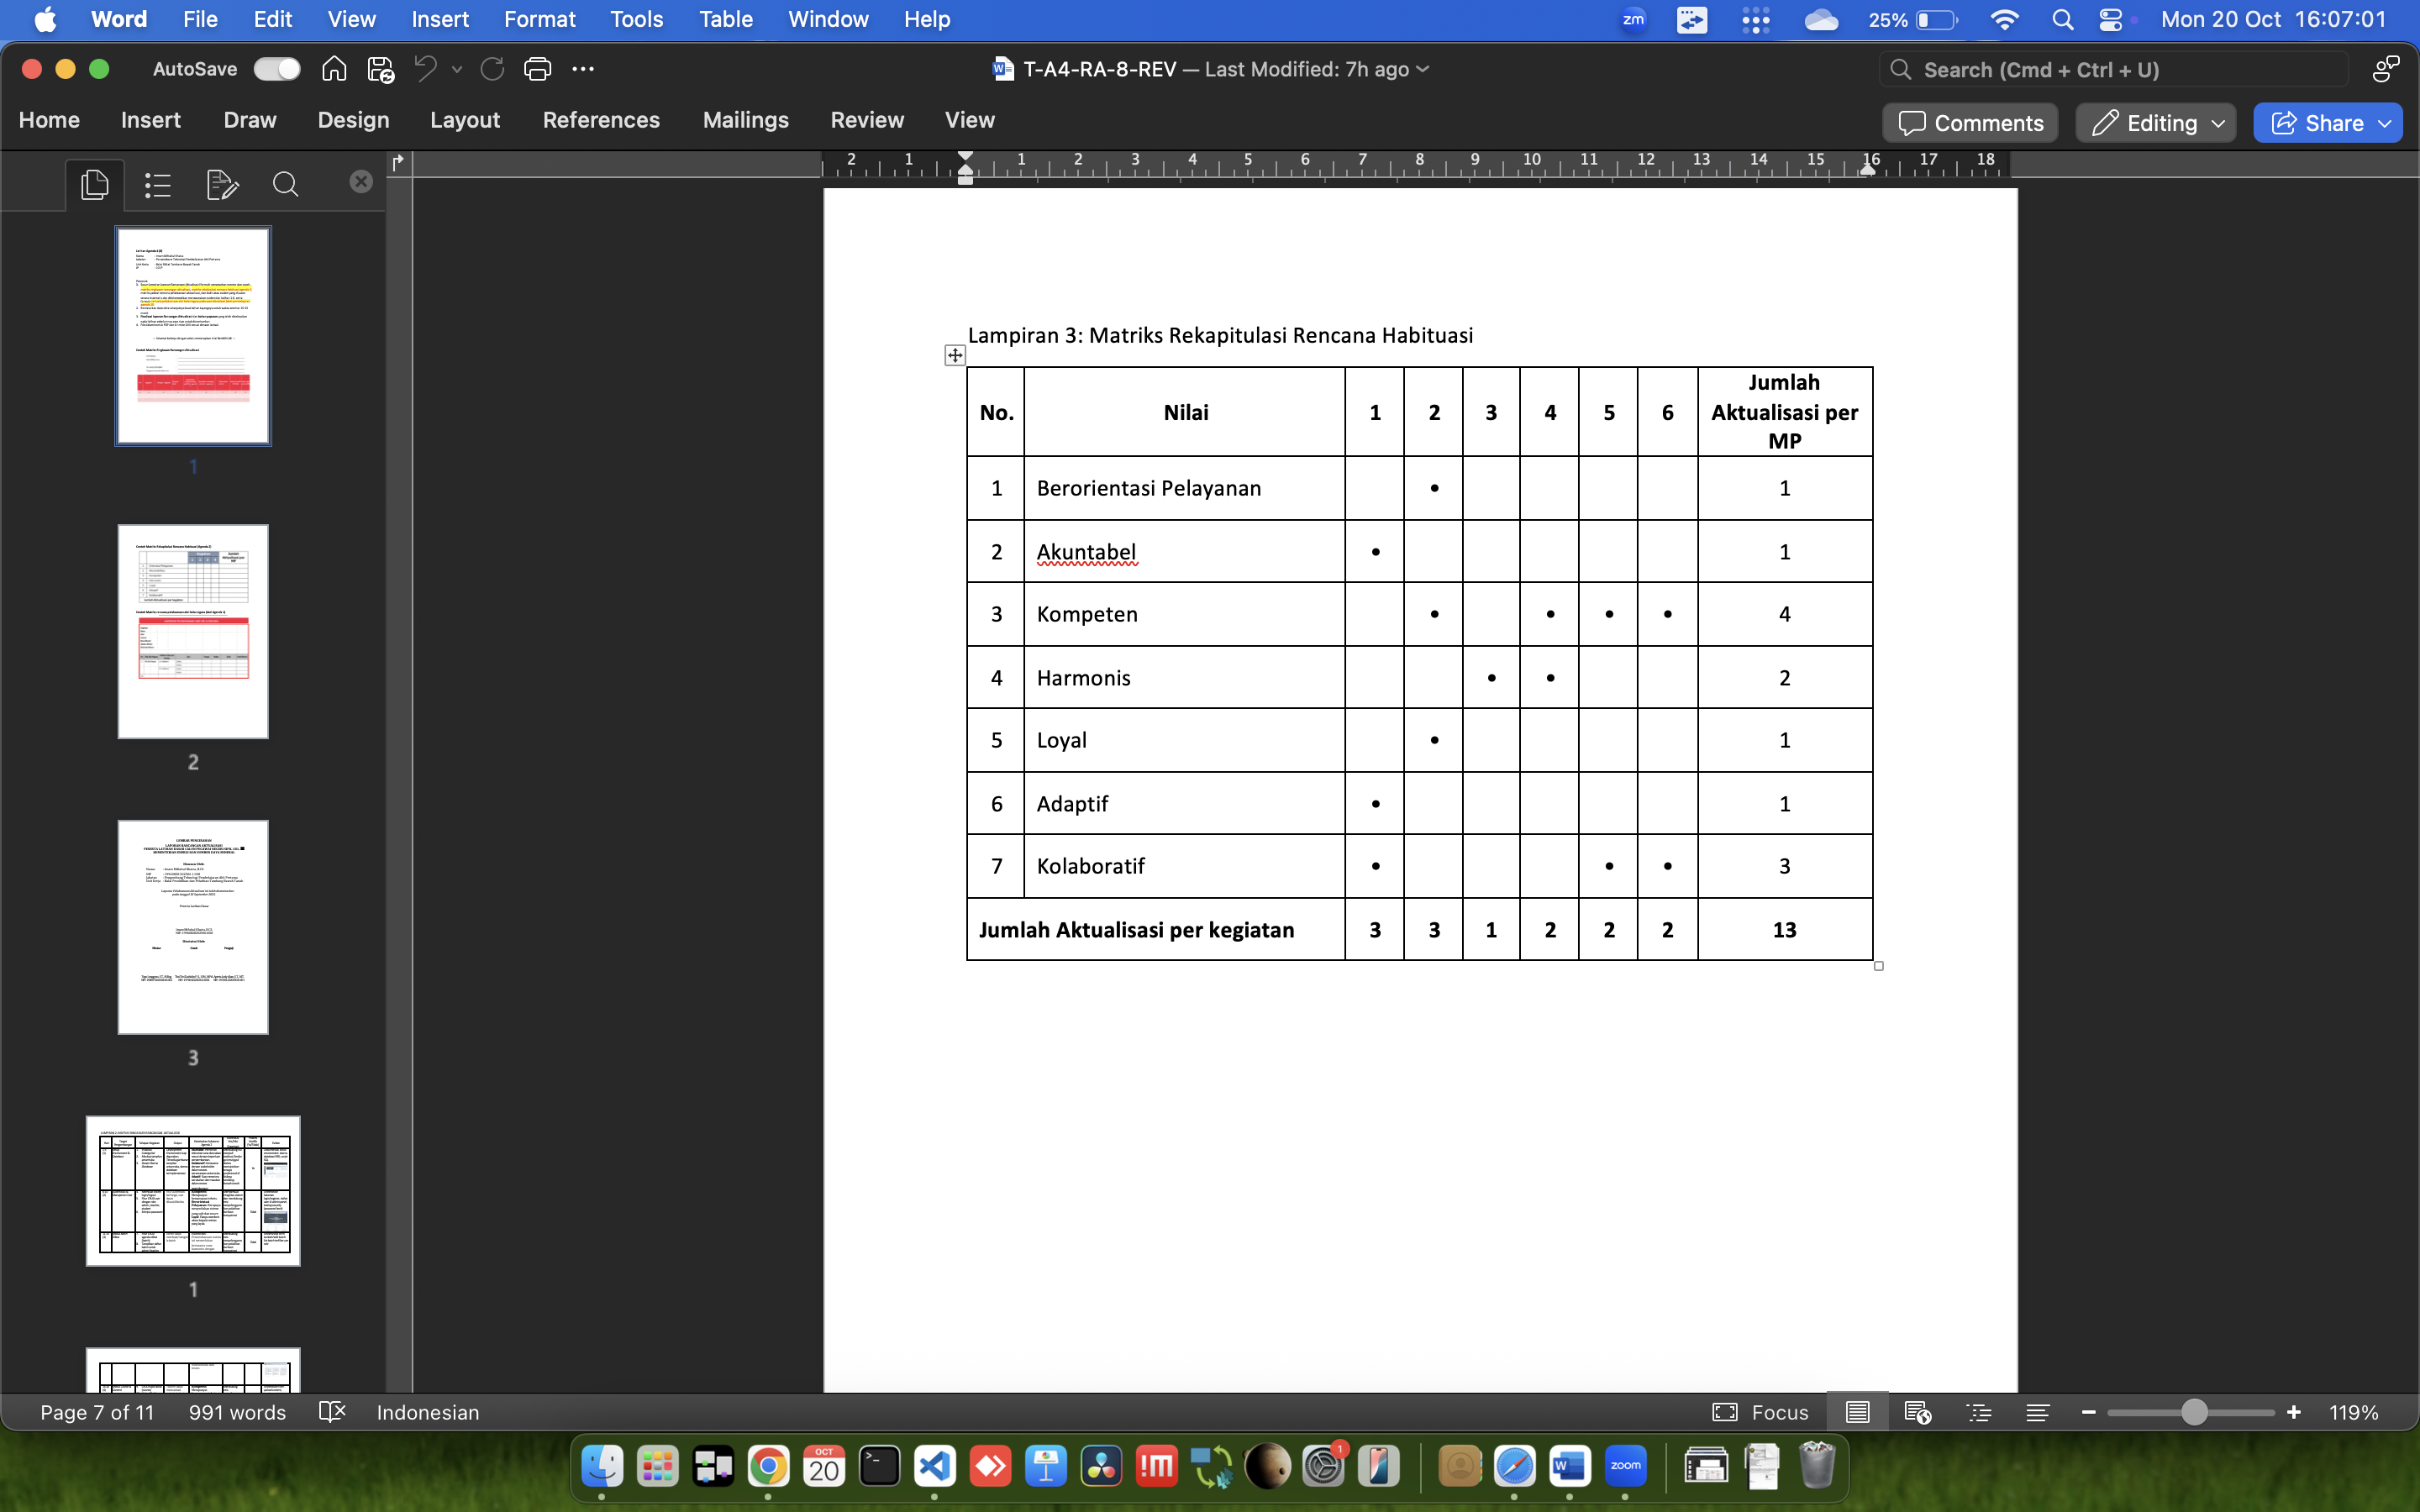Image resolution: width=2420 pixels, height=1512 pixels.
Task: Toggle the AutoSave switch
Action: 276,69
